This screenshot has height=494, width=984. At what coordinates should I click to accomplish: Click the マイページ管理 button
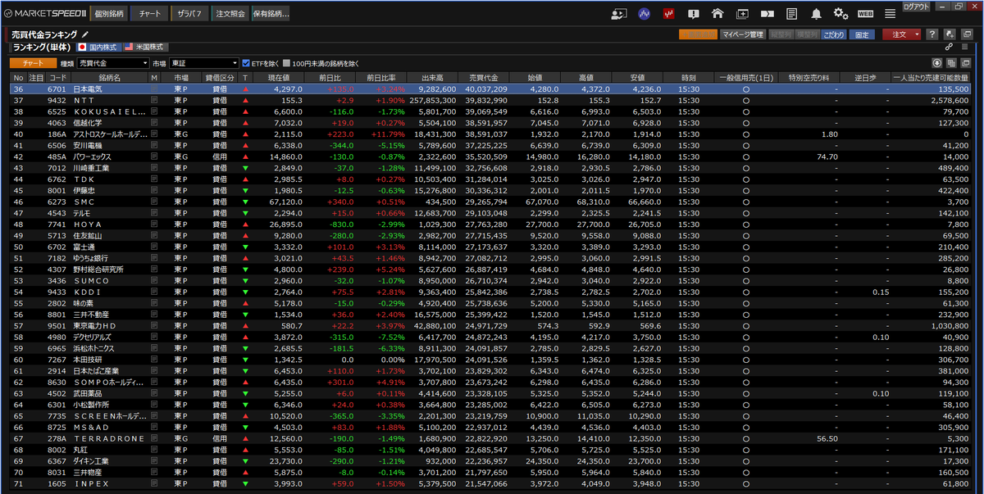click(743, 34)
